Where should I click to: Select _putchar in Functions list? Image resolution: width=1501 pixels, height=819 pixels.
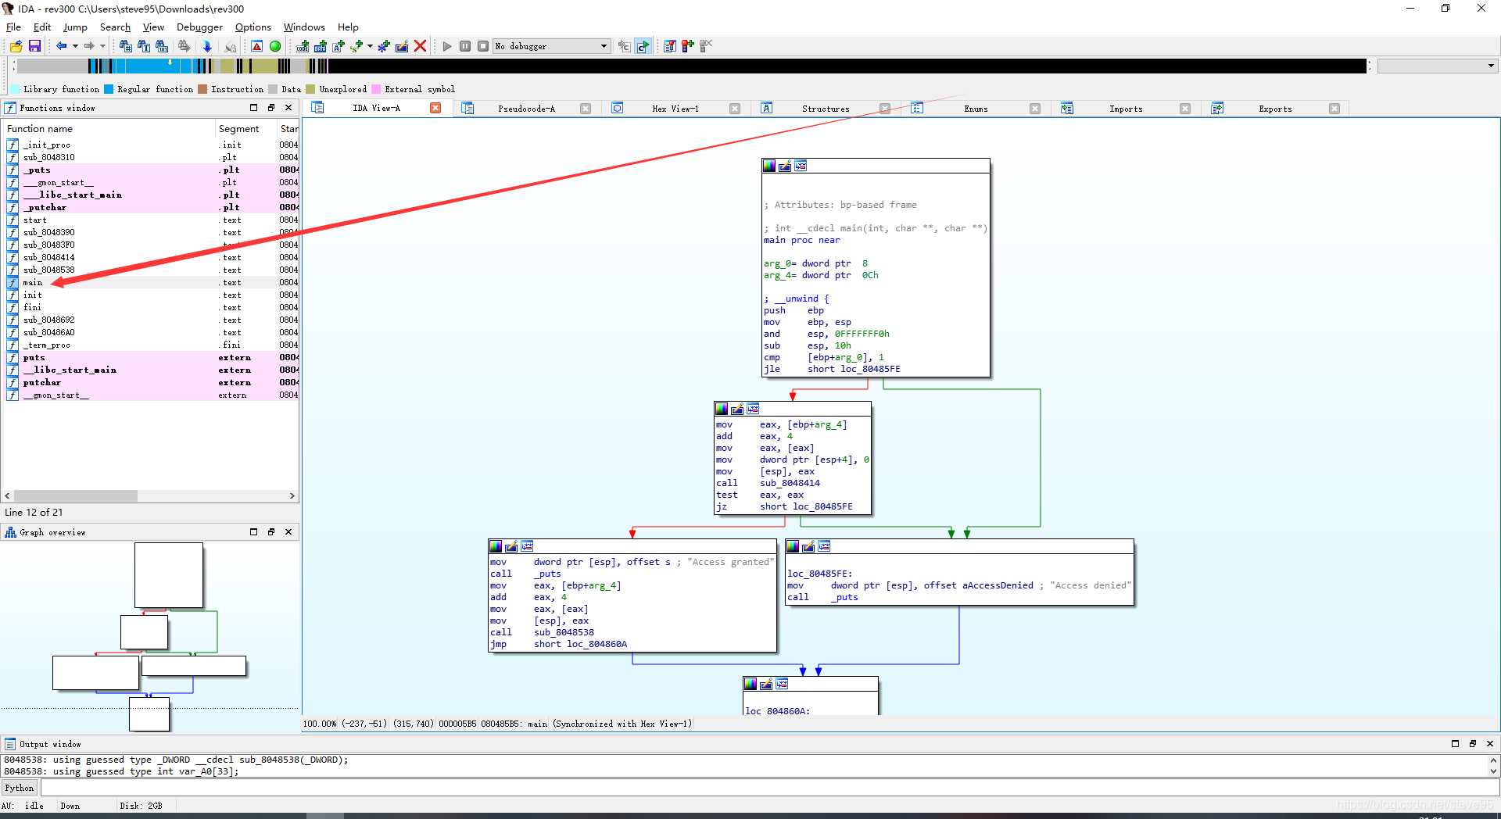[151, 207]
